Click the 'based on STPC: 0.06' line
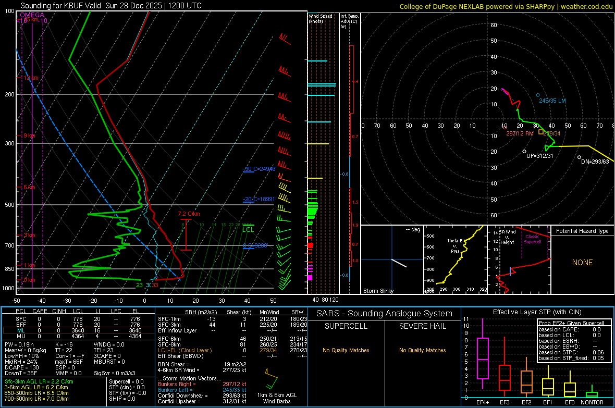 click(571, 352)
